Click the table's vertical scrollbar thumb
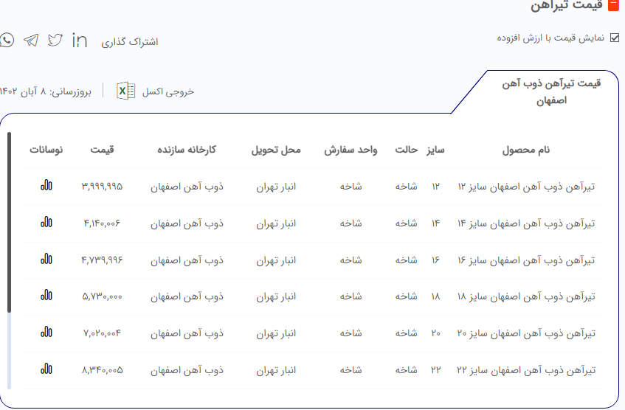 9,221
